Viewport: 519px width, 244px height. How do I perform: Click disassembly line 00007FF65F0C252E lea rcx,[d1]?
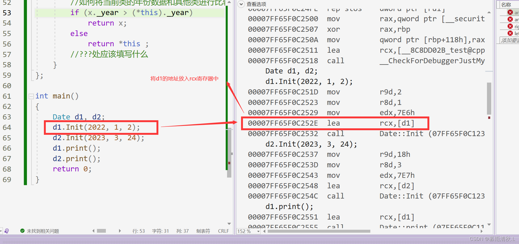[x=331, y=123]
